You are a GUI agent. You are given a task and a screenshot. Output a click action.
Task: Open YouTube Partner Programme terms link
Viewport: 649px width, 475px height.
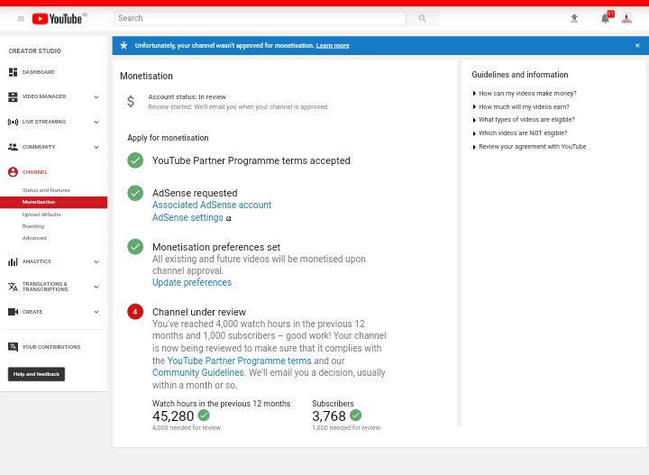point(239,361)
